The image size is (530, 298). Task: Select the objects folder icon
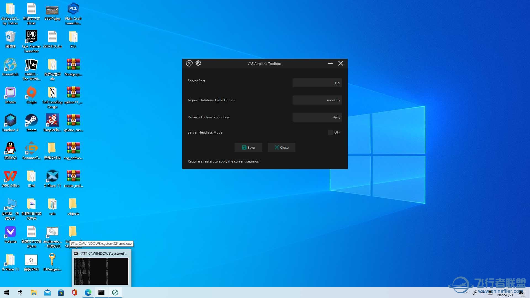(73, 207)
